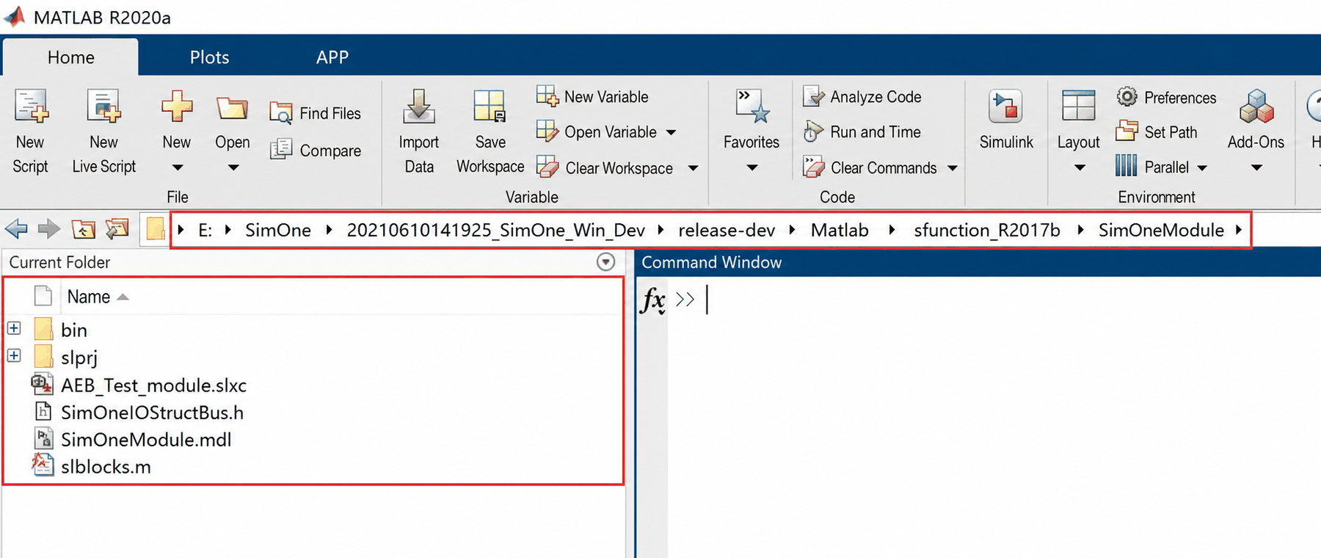Expand Clear Workspace dropdown arrow
1321x558 pixels.
693,169
